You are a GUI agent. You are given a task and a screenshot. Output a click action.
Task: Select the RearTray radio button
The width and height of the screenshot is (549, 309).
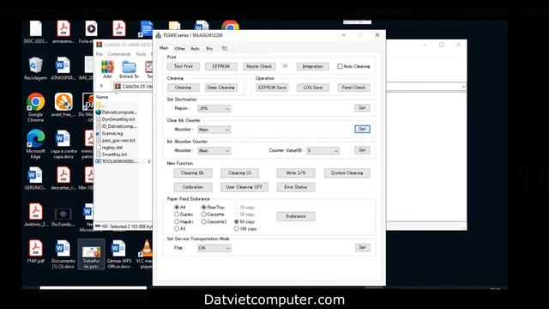[204, 207]
